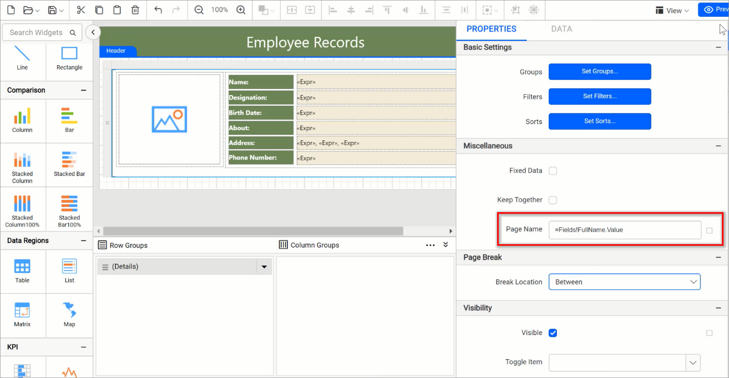The height and width of the screenshot is (378, 729).
Task: Click the Set Sorts button
Action: point(600,121)
